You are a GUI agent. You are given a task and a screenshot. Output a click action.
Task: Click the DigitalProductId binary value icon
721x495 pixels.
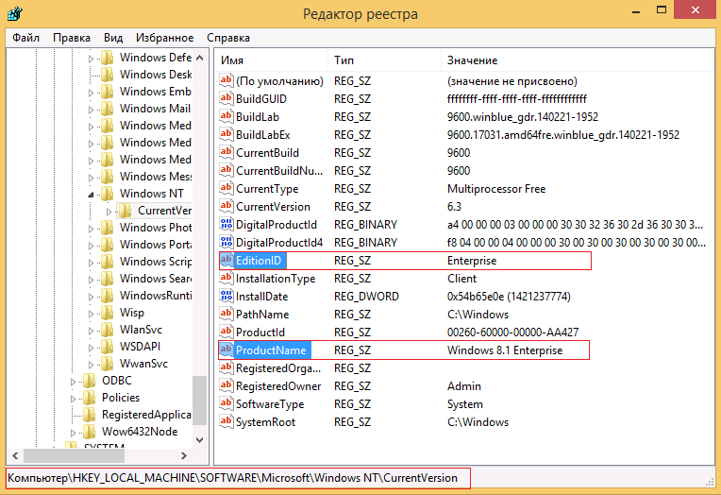tap(226, 224)
